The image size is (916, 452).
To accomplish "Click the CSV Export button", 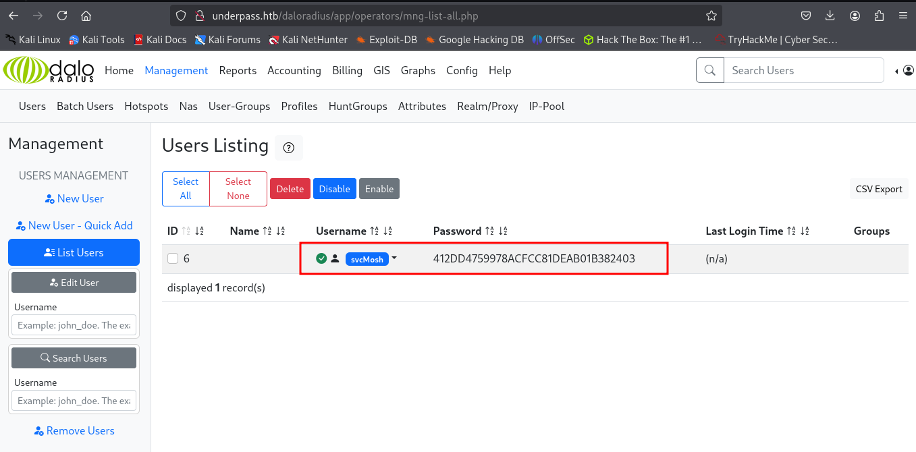I will 878,189.
